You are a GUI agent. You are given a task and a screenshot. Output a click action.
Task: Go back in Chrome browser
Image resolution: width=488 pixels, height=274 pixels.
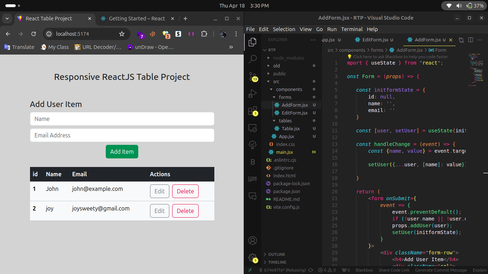(8, 34)
